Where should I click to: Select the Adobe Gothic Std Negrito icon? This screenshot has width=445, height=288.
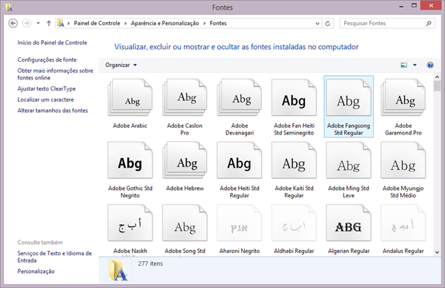click(x=130, y=160)
